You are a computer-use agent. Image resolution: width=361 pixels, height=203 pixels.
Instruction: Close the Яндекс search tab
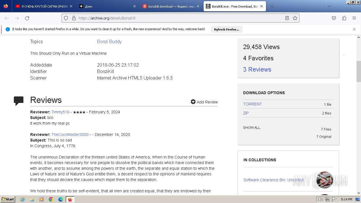[198, 6]
